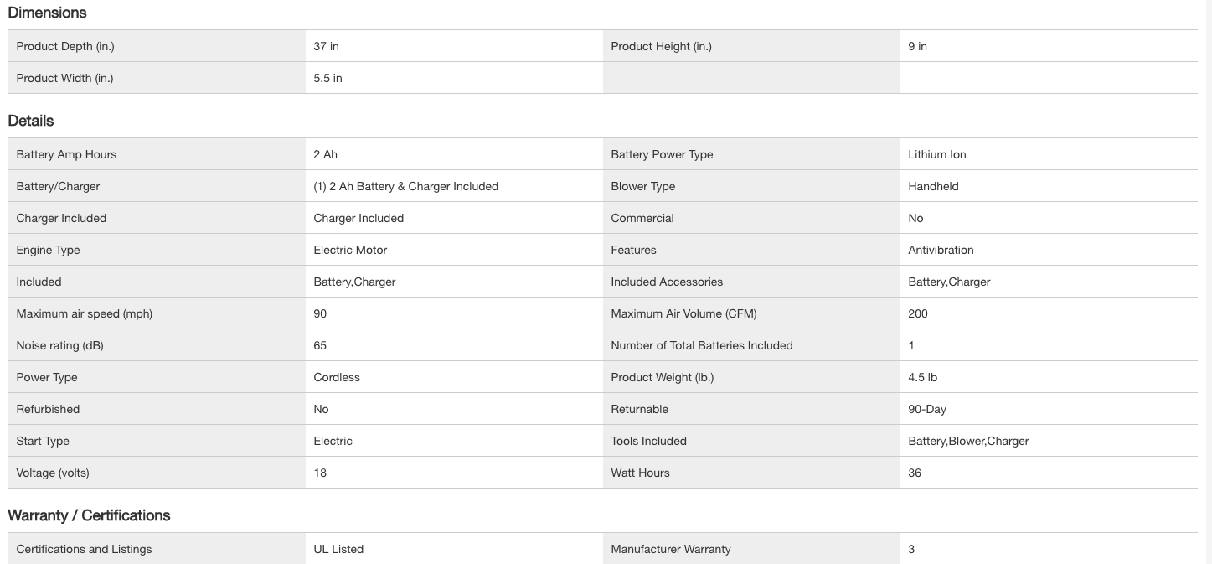1212x564 pixels.
Task: Click the 5.5 in width value
Action: (327, 79)
